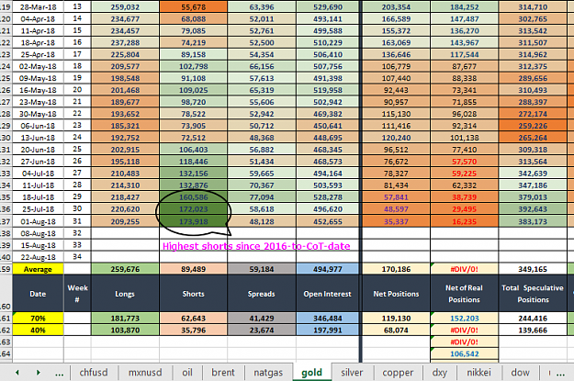Select average open interest 494,977

(x=327, y=269)
